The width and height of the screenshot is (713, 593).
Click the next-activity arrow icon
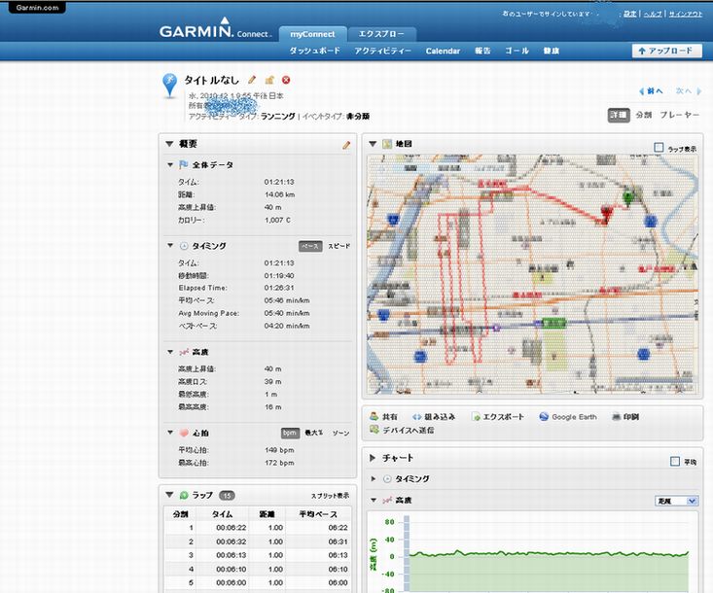[699, 91]
